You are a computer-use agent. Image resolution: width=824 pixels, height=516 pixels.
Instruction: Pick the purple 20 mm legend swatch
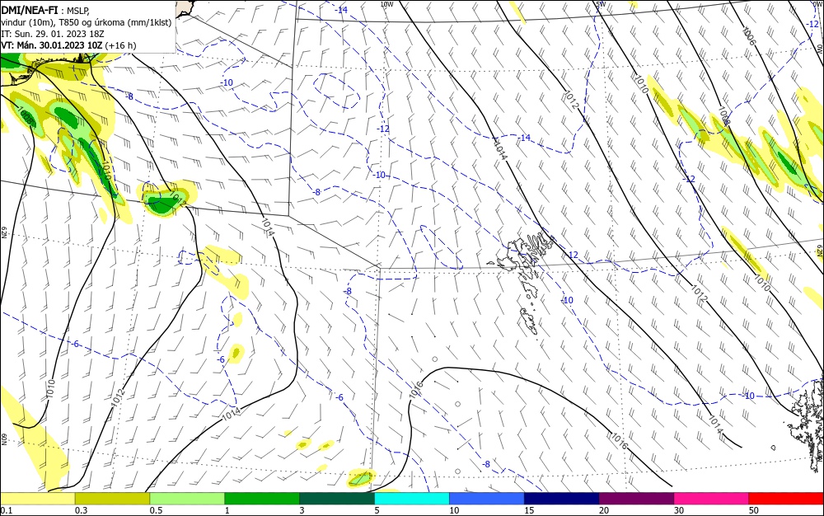click(636, 499)
